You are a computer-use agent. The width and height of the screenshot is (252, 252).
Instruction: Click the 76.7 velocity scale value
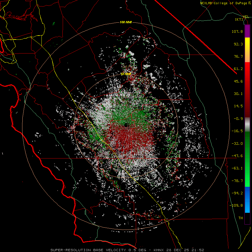point(238,56)
